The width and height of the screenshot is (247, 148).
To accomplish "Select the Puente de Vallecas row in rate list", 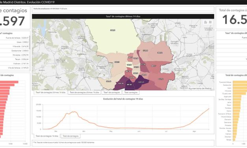I will (x=15, y=38).
